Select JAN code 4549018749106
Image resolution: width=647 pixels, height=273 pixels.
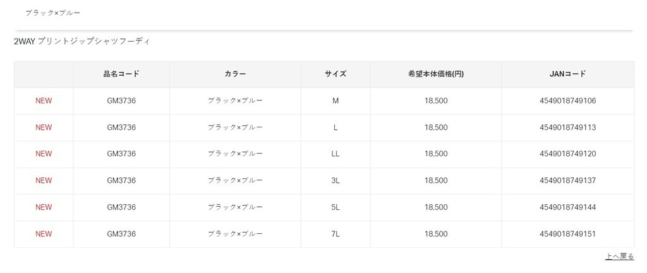tap(568, 101)
